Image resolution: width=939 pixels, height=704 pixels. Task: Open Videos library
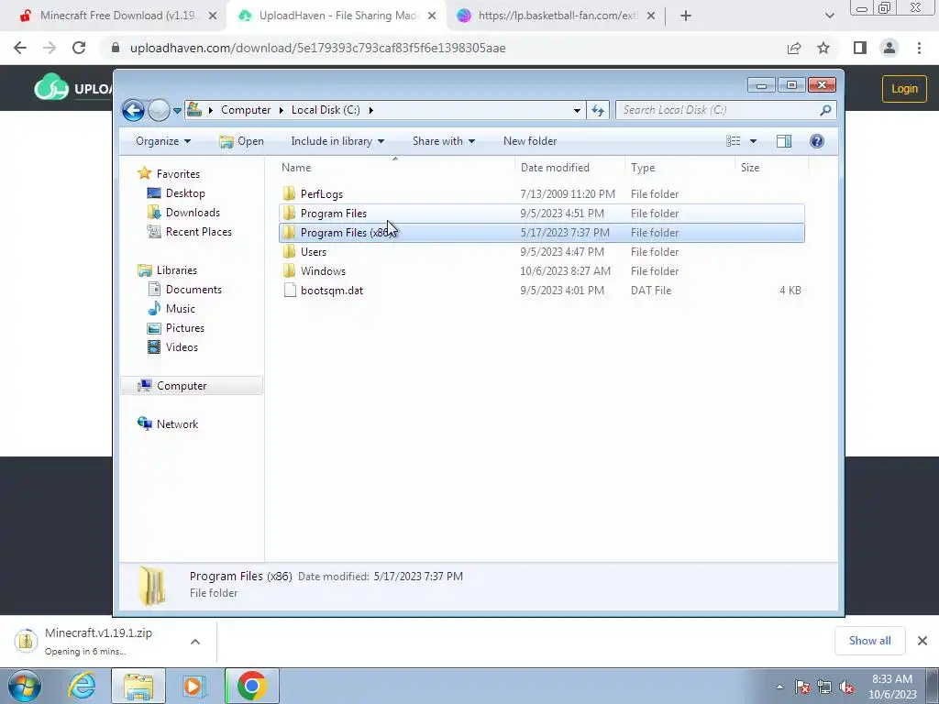[182, 347]
